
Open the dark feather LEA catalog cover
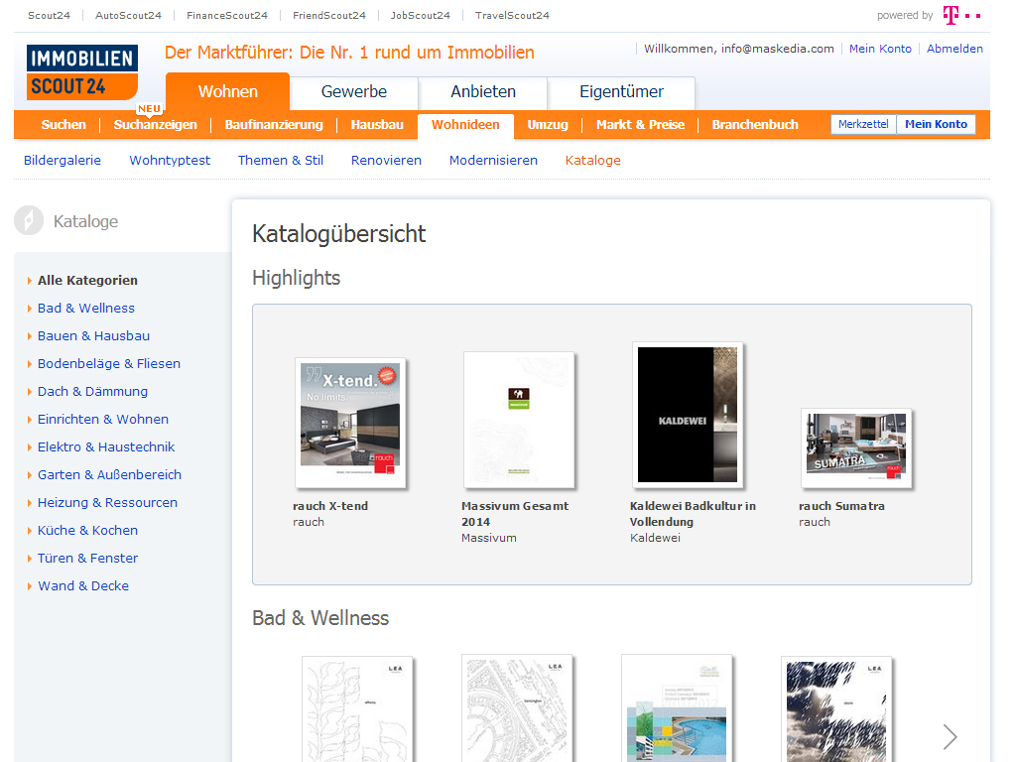click(x=836, y=709)
